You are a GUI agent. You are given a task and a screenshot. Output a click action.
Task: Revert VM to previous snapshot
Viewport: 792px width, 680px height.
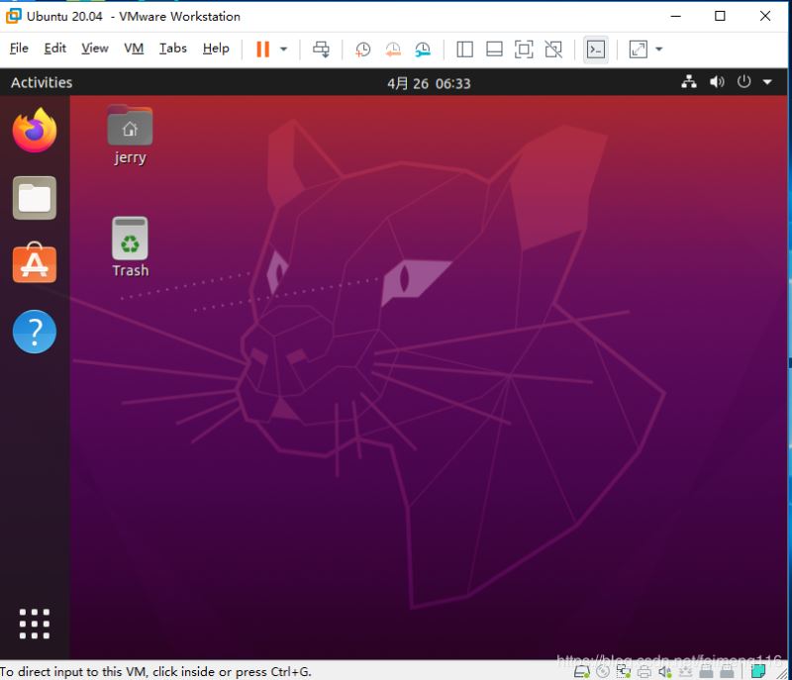coord(393,49)
